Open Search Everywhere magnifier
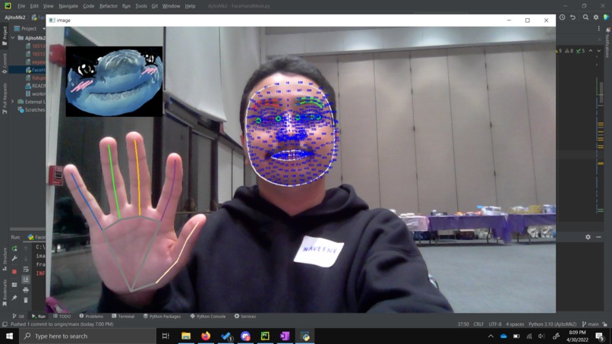Viewport: 612px width, 344px height. [585, 17]
